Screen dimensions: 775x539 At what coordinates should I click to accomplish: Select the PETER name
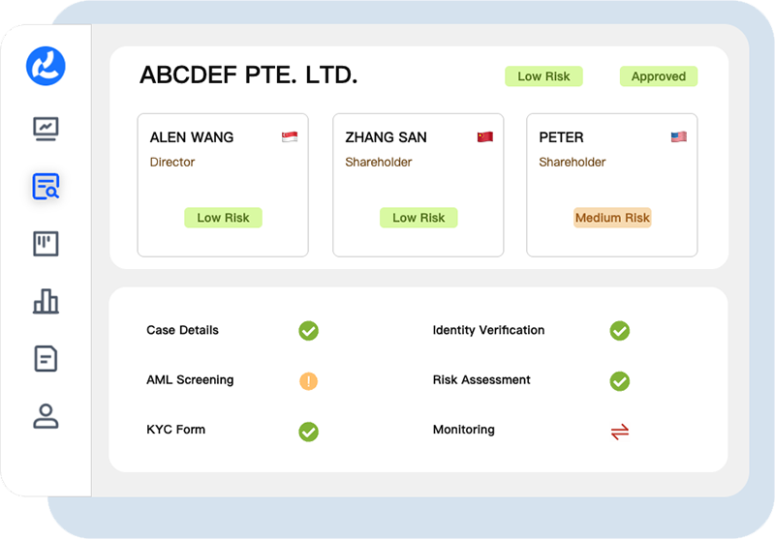(561, 137)
